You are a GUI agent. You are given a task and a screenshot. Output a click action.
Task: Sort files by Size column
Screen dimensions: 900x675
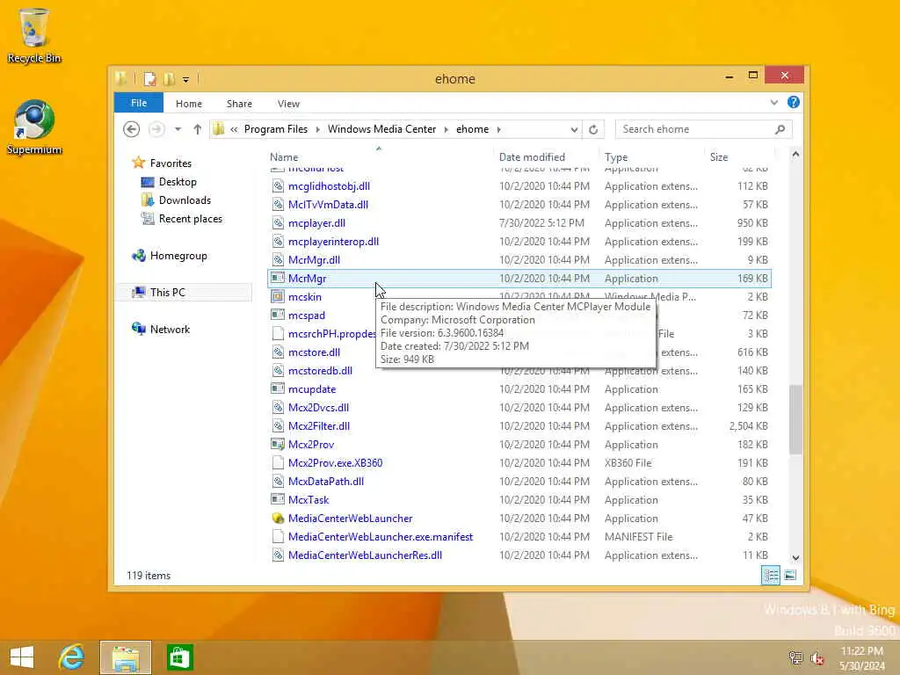click(719, 156)
